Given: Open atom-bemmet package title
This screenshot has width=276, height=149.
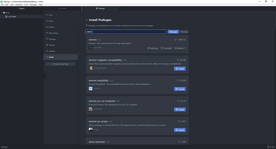Looking at the screenshot, I should pos(97,142).
